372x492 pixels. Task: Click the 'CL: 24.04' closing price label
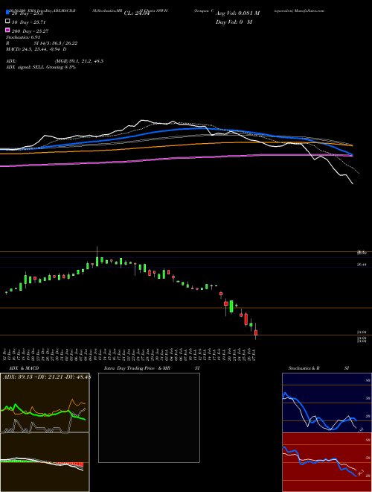point(137,13)
